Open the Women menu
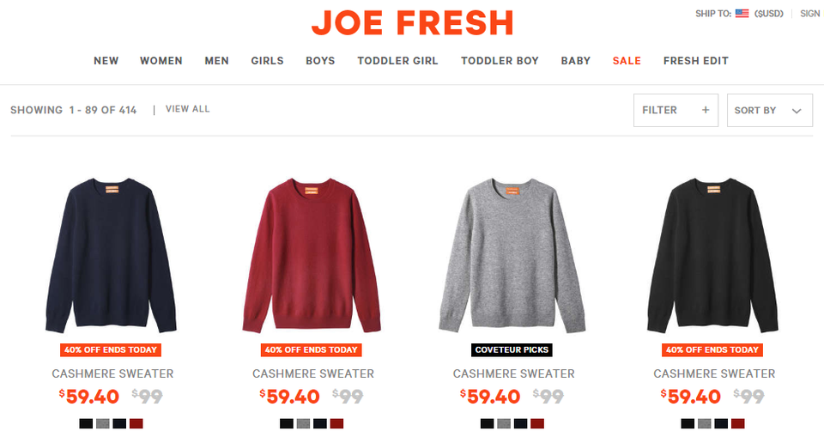Viewport: 824px width, 437px height. [x=161, y=61]
